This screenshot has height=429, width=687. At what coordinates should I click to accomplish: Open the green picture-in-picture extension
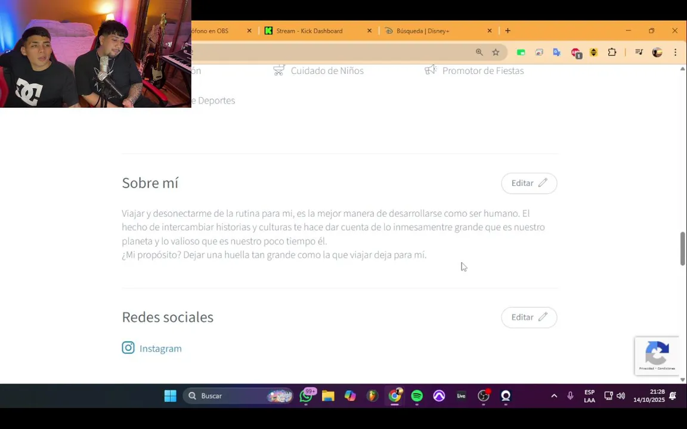[x=521, y=52]
